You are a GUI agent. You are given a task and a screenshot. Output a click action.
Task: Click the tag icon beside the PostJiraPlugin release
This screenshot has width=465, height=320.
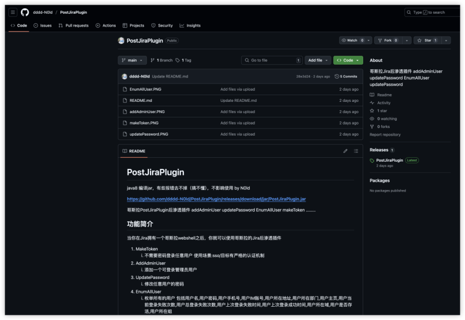pos(372,161)
